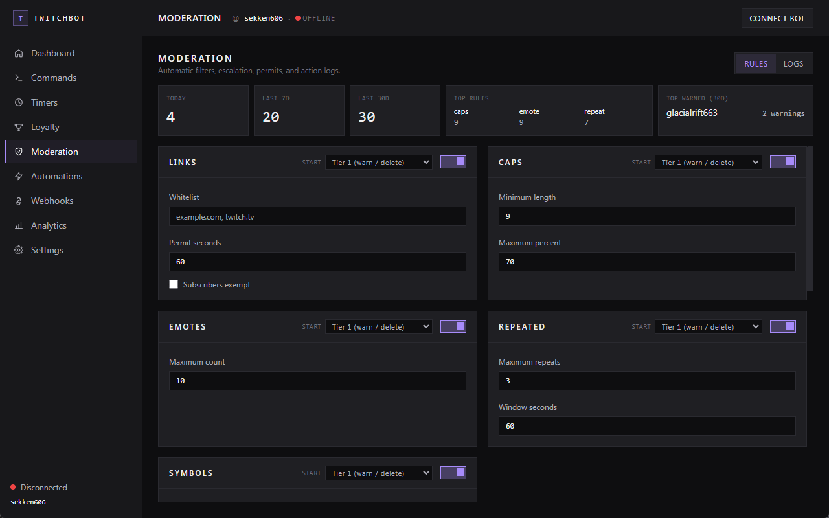Click the red Disconnected status dot
Screen dimensions: 829x518
tap(13, 487)
